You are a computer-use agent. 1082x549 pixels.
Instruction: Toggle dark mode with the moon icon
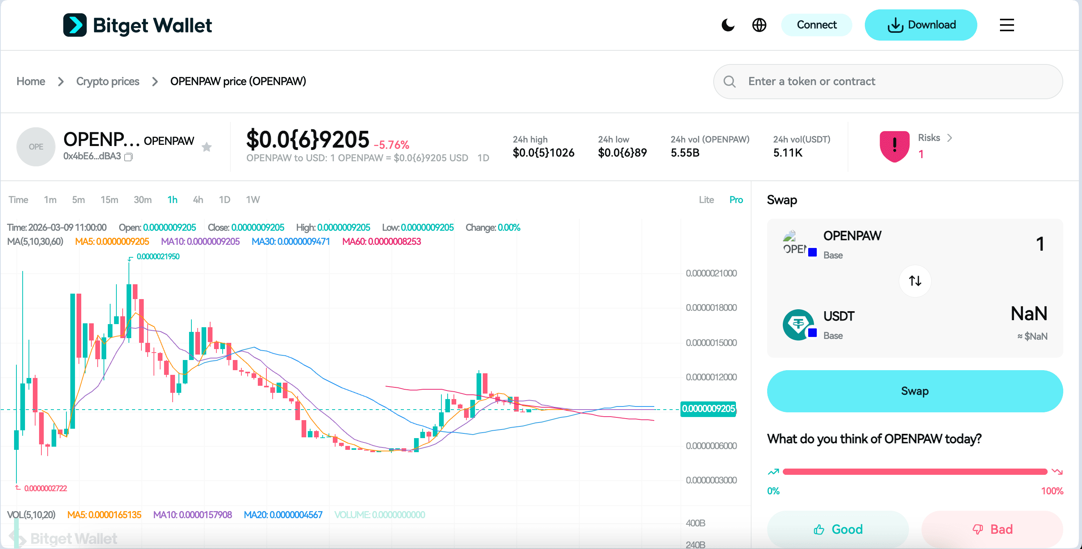click(x=728, y=25)
